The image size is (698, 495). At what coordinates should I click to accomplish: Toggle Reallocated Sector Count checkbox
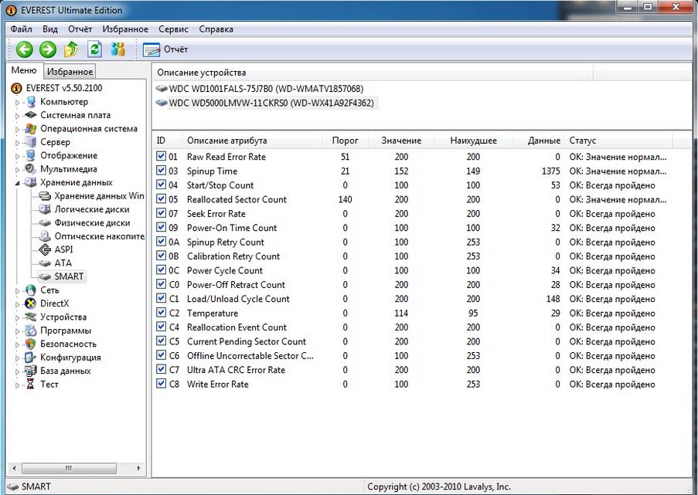tap(161, 199)
